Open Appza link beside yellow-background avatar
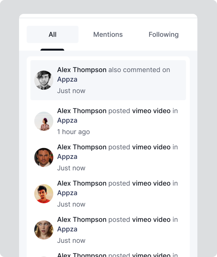Viewport: 217px width, 257px height. [x=67, y=193]
